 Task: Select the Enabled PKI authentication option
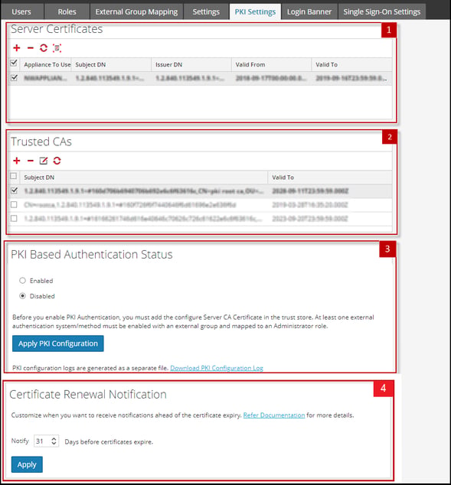point(23,281)
